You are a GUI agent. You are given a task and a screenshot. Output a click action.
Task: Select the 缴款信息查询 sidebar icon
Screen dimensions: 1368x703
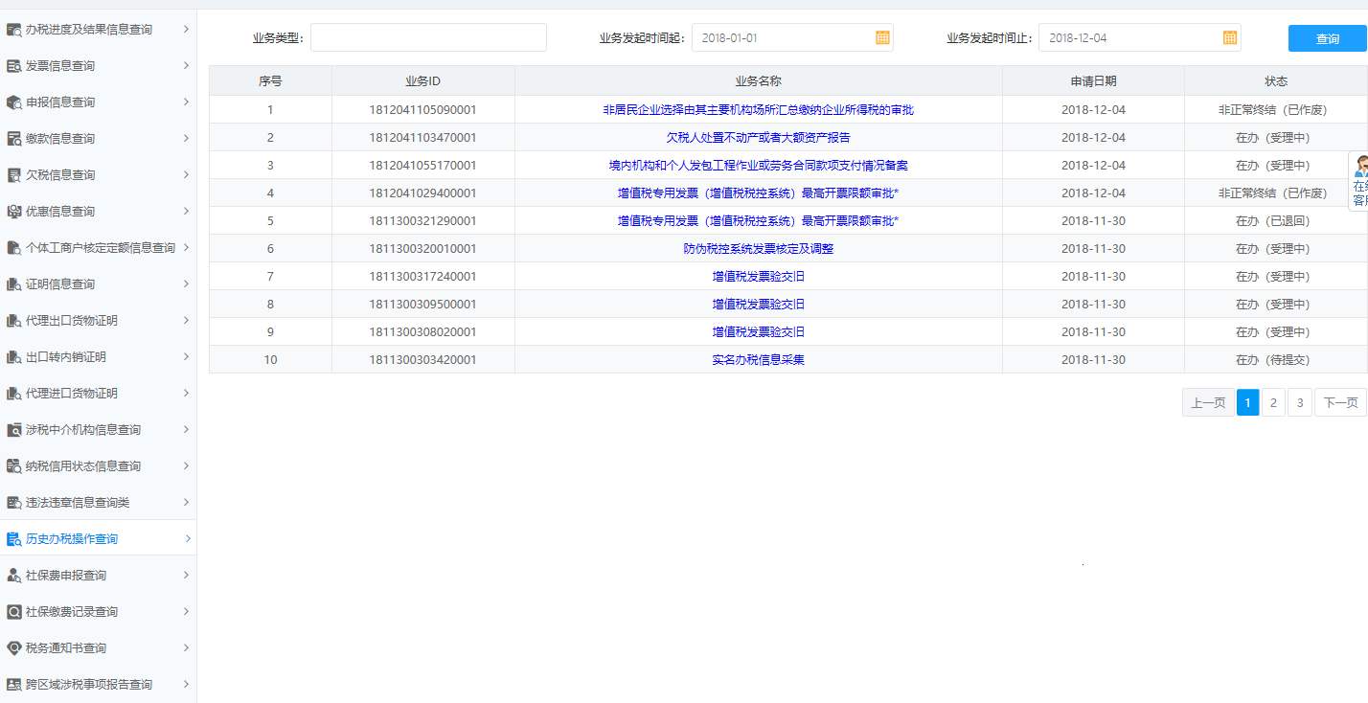[x=15, y=138]
